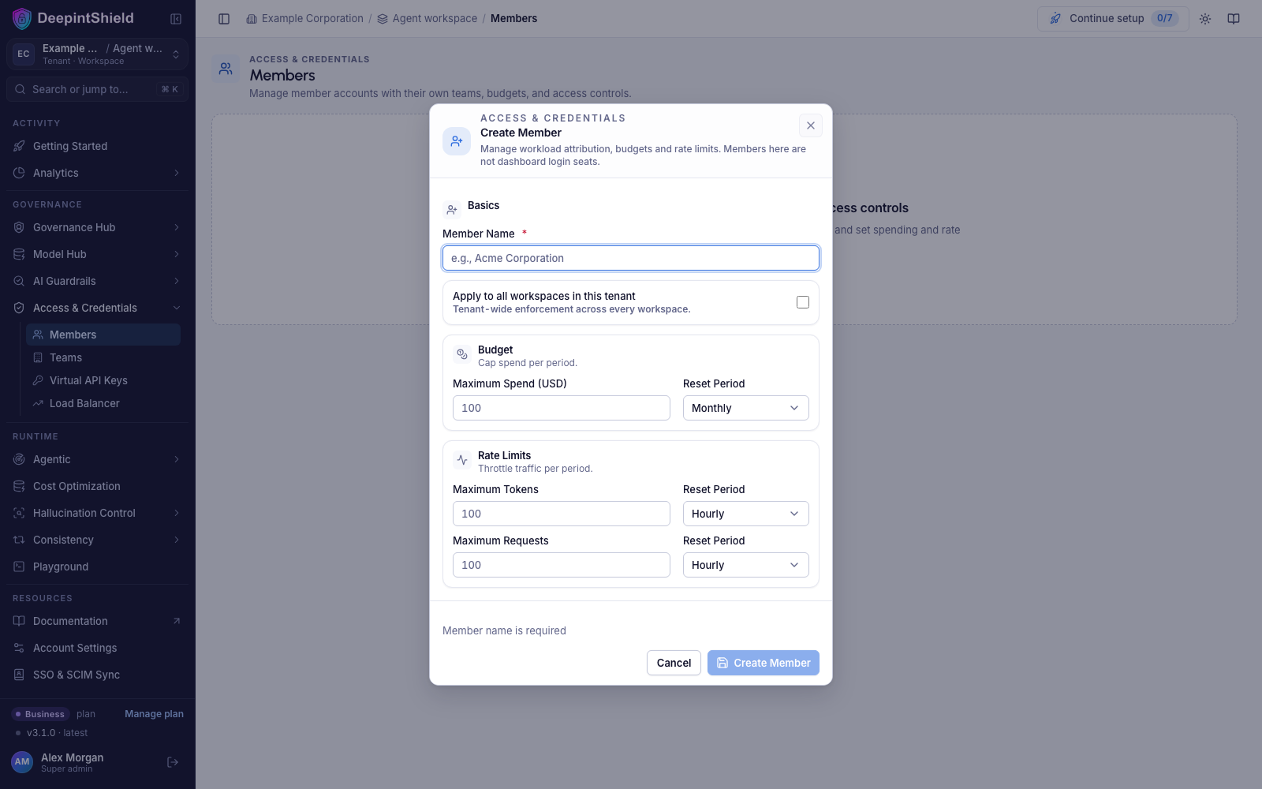This screenshot has width=1262, height=789.
Task: Open the Budget Reset Period dropdown
Action: click(746, 408)
